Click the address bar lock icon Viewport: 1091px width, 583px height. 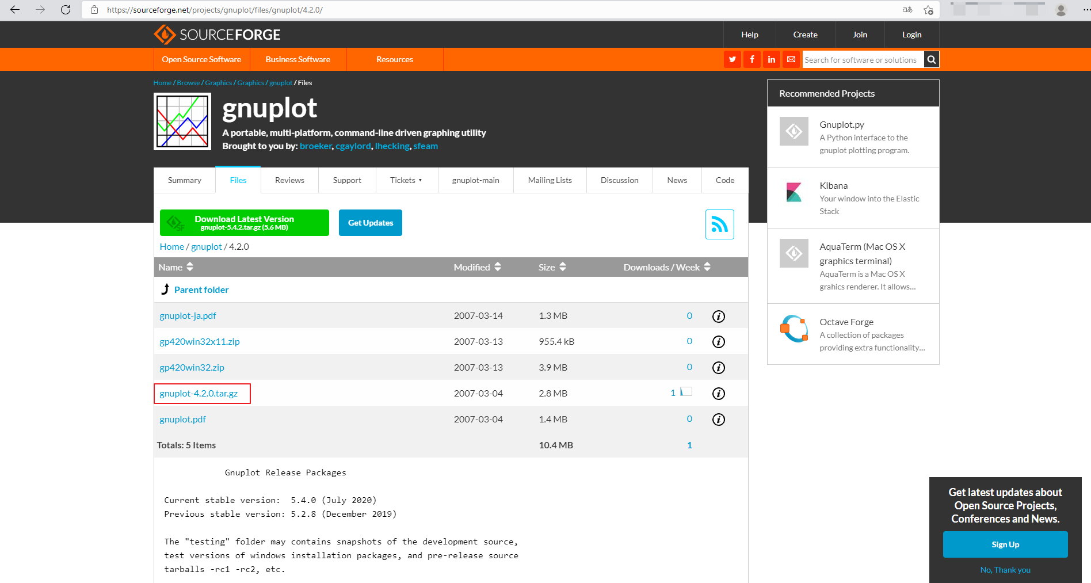click(94, 10)
